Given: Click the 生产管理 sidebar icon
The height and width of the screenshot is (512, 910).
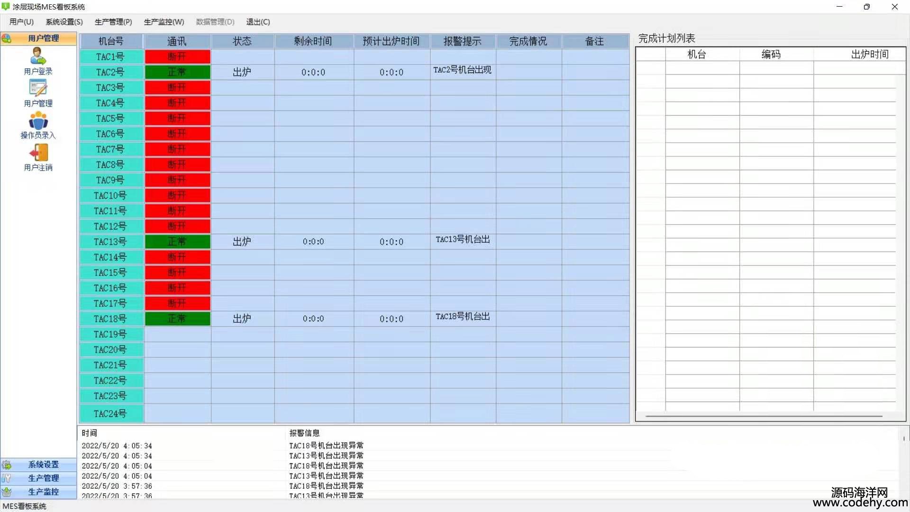Looking at the screenshot, I should [x=7, y=478].
